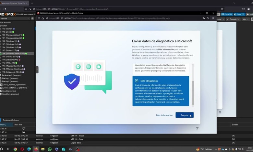Select 108 (Ubuntu-24.10) VM in tree
The image size is (253, 152).
coord(11,57)
